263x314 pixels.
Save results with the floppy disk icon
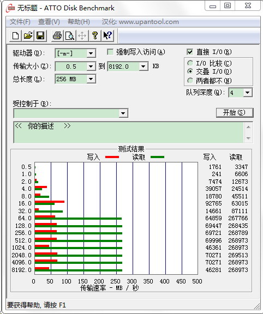tap(40, 36)
